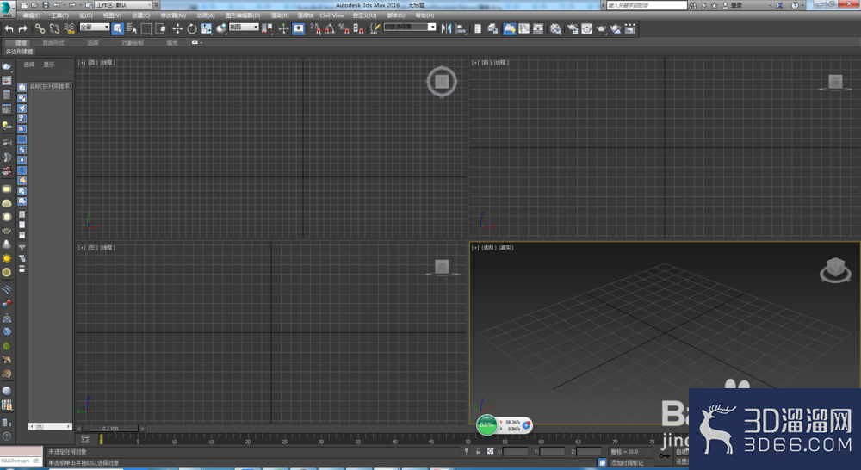Open Rendered Frame Window teapot icon
Image resolution: width=861 pixels, height=470 pixels.
point(587,28)
